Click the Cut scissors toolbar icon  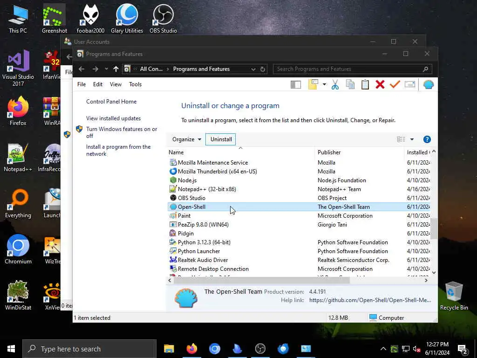click(335, 85)
